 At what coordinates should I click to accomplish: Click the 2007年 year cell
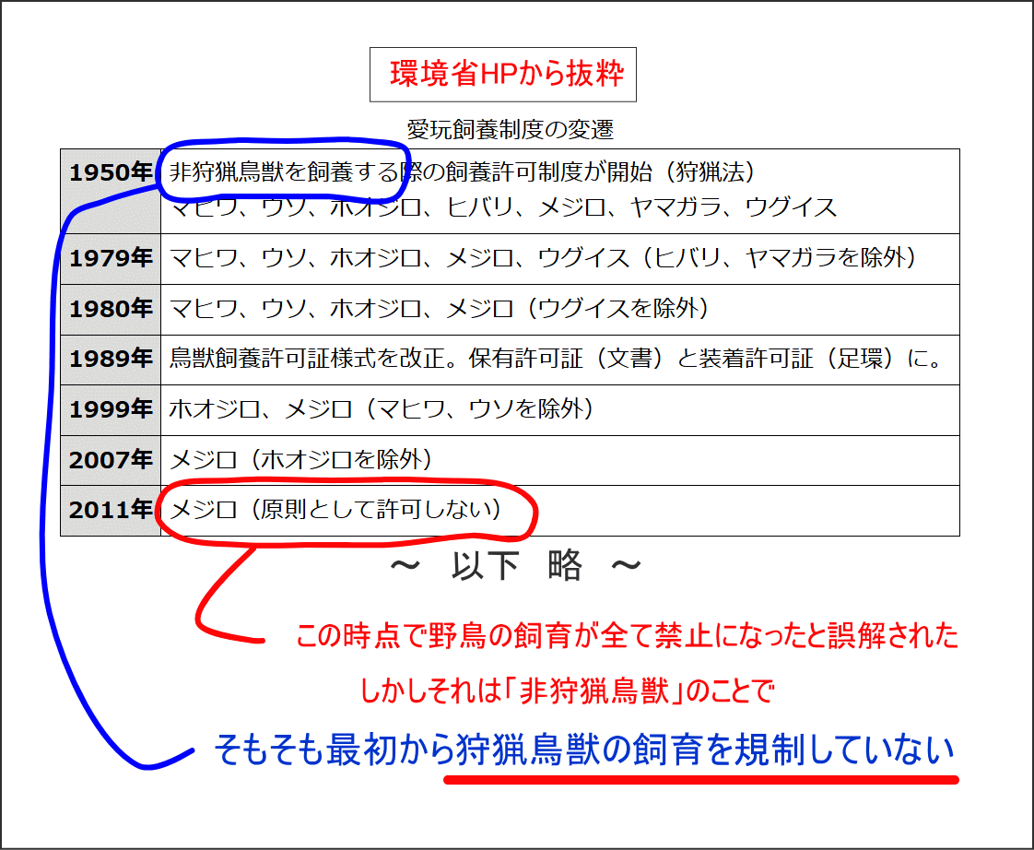click(x=111, y=461)
